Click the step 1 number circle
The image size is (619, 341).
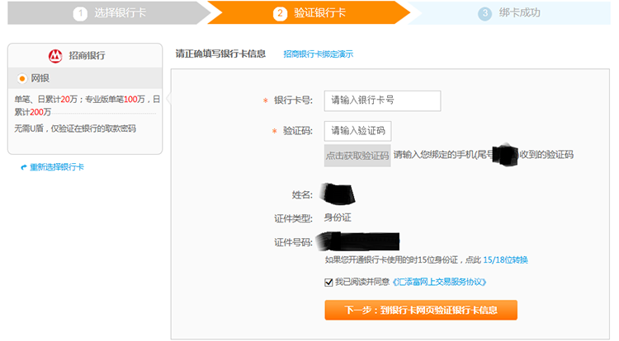80,13
